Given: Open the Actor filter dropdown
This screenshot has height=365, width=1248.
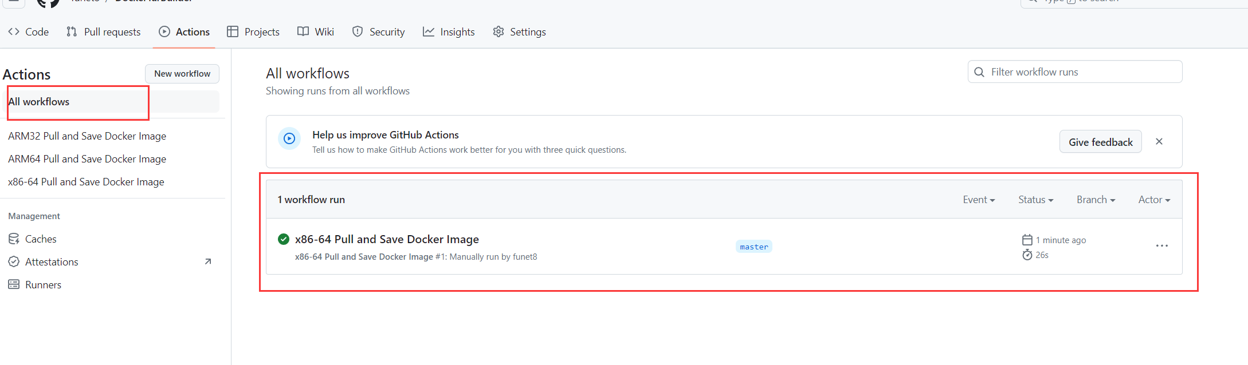Looking at the screenshot, I should (x=1154, y=200).
